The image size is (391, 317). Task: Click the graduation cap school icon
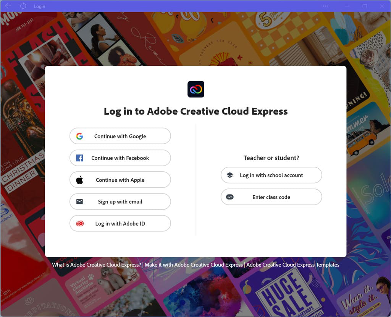click(230, 175)
